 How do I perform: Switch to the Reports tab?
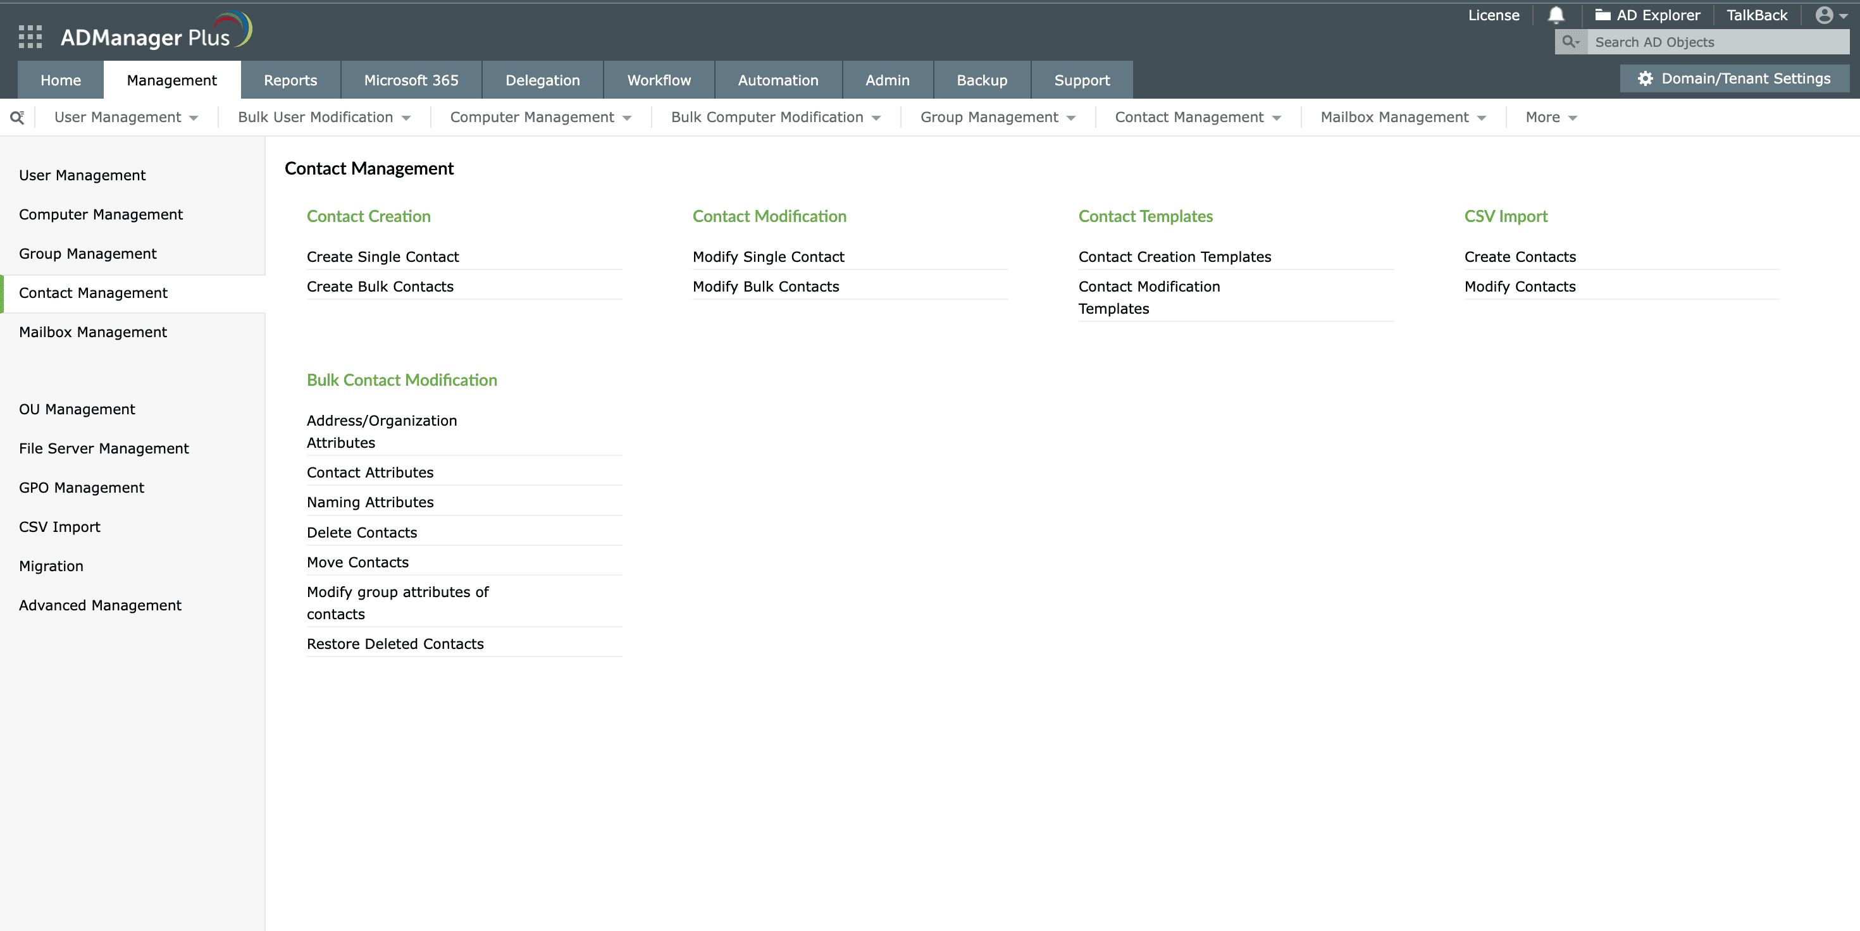point(290,80)
